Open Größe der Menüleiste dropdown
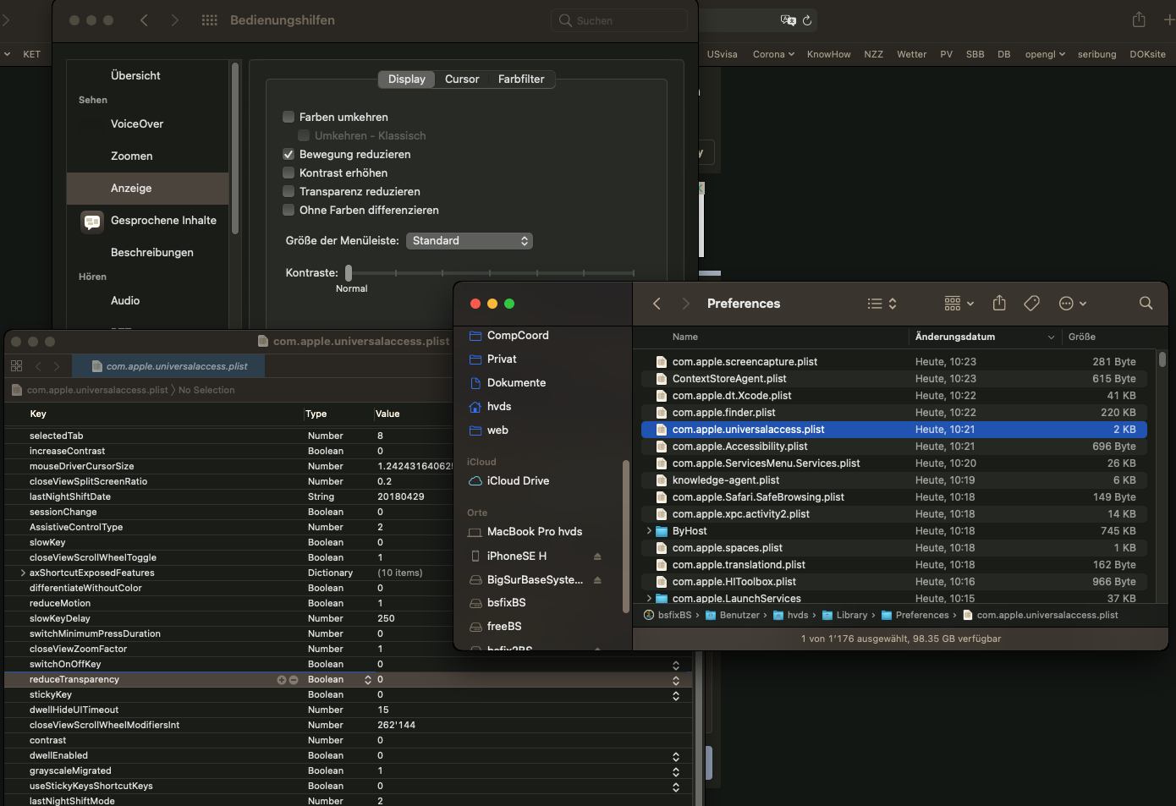The width and height of the screenshot is (1176, 806). point(469,241)
